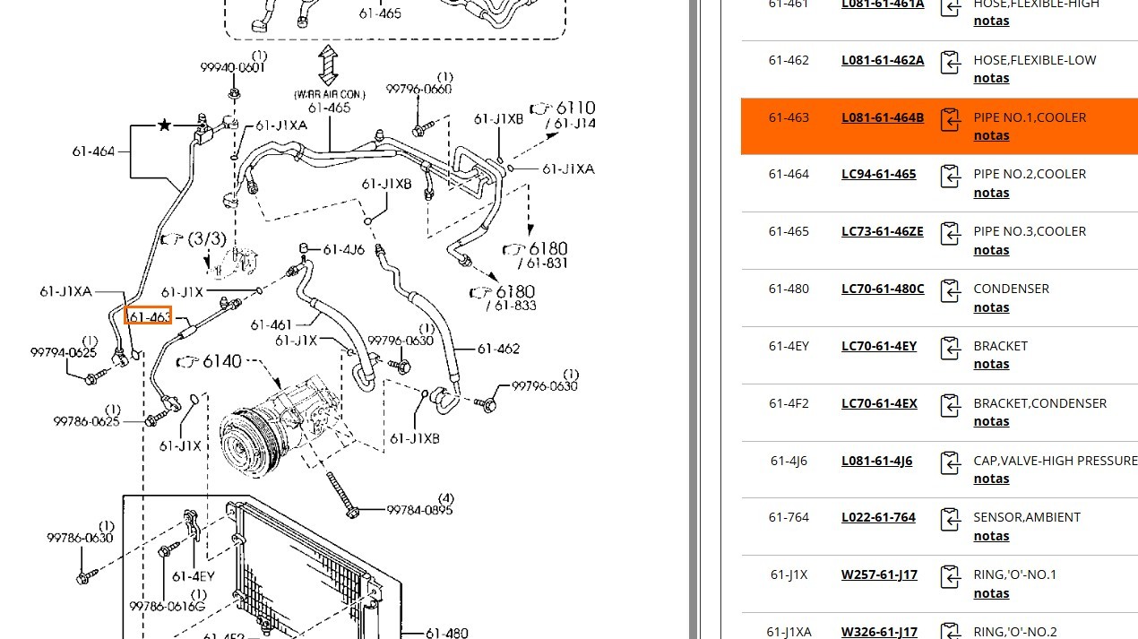This screenshot has width=1138, height=639.
Task: Show notas for BRACKET,CONDENSER
Action: [x=991, y=421]
